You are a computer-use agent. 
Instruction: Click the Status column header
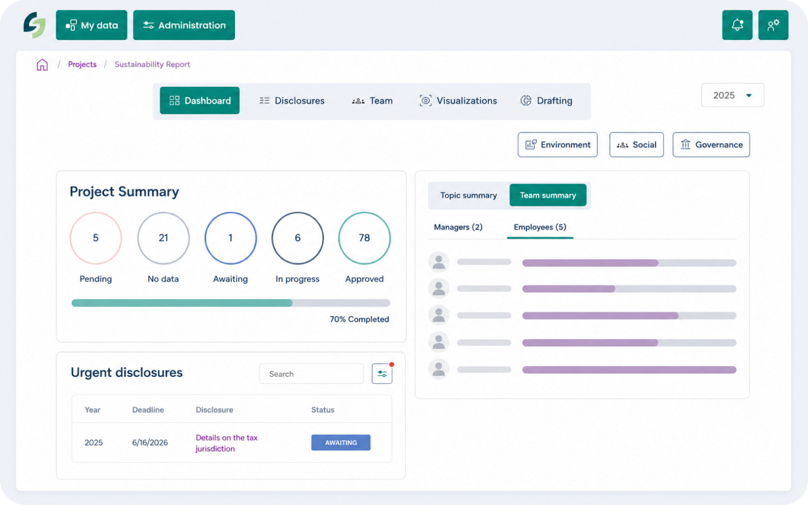pos(322,410)
